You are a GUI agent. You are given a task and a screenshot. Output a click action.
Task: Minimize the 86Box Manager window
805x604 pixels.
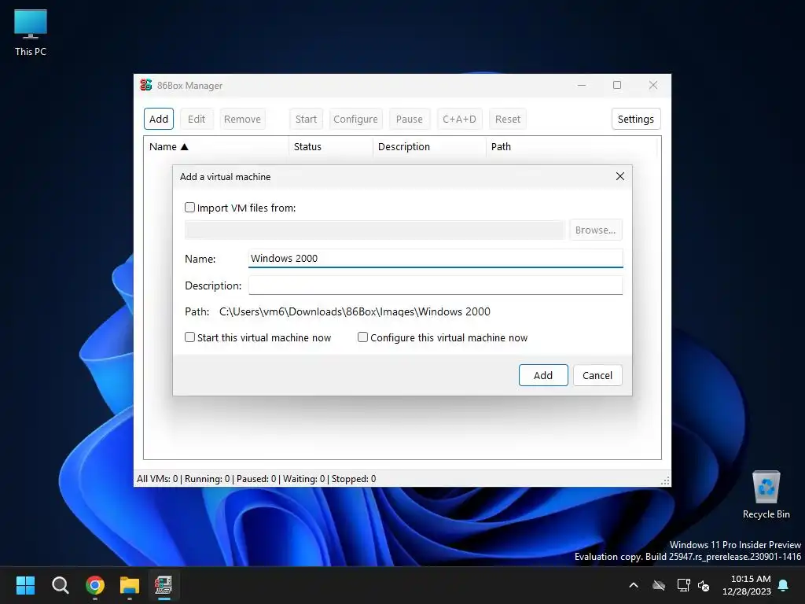point(582,85)
